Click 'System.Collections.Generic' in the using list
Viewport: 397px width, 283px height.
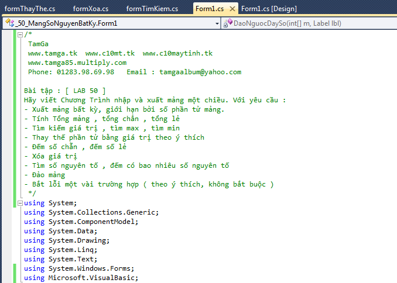tap(102, 212)
